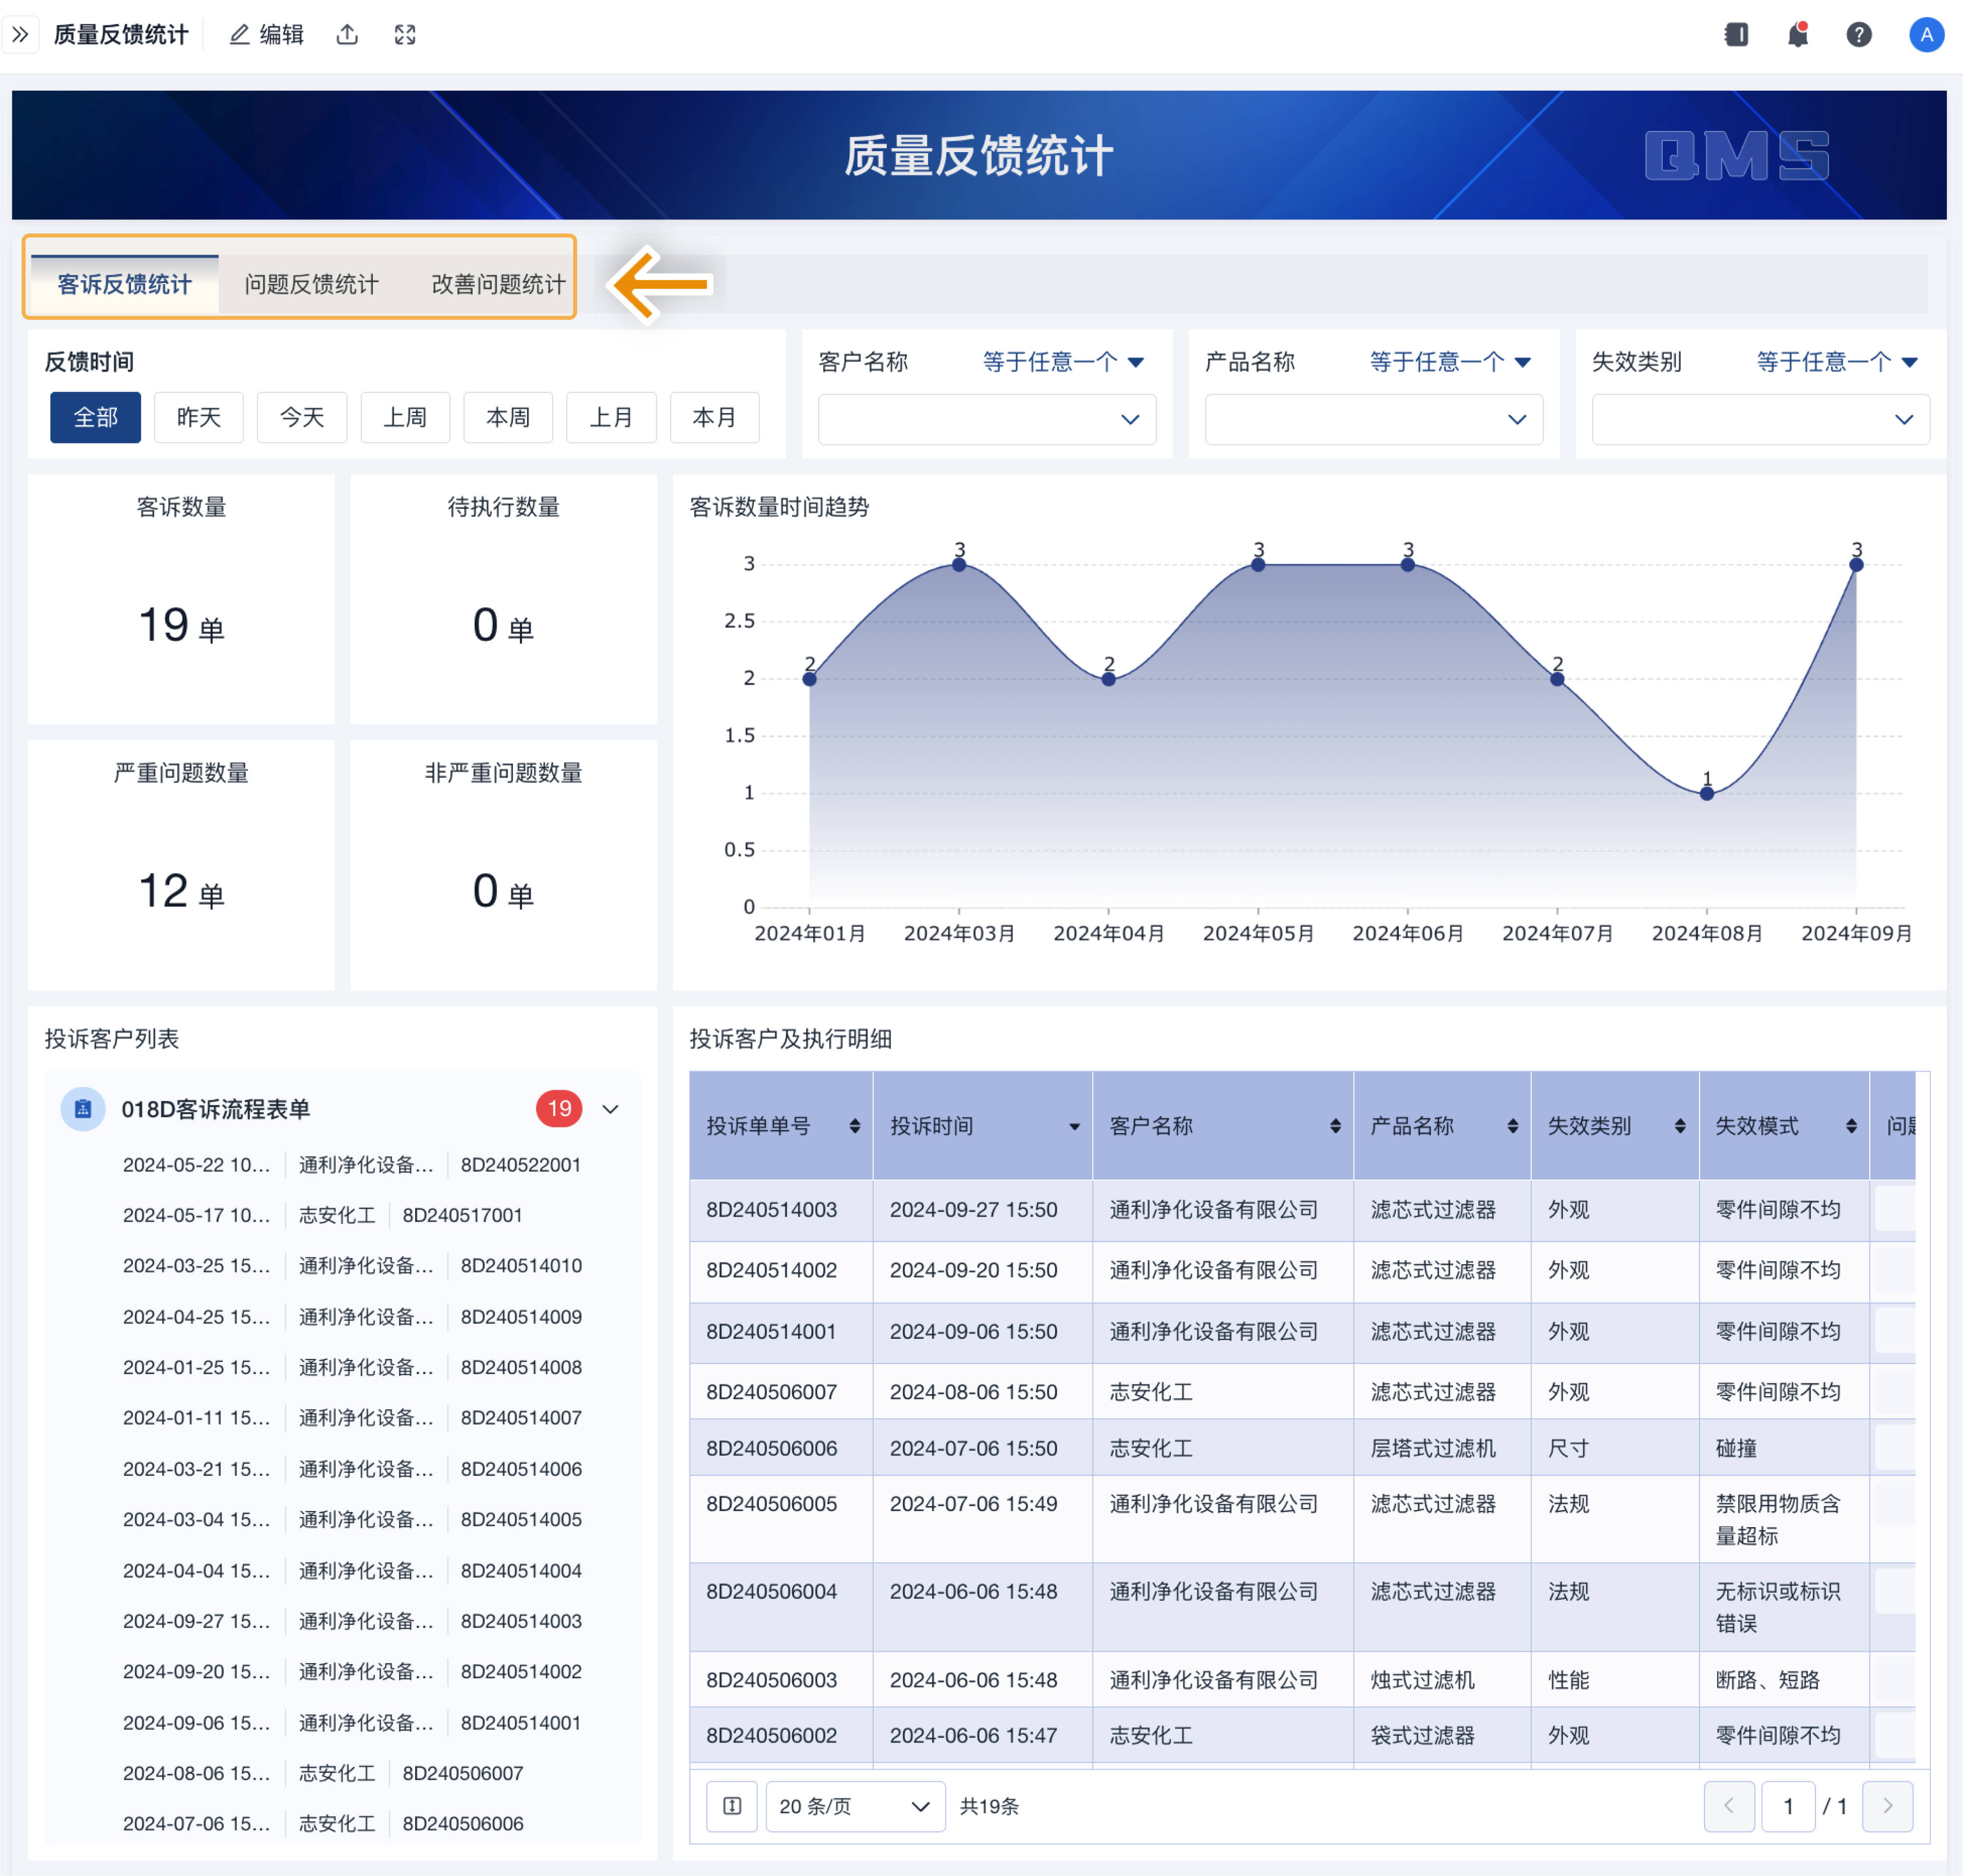Image resolution: width=1963 pixels, height=1876 pixels.
Task: Click the red 19 count badge
Action: click(559, 1109)
